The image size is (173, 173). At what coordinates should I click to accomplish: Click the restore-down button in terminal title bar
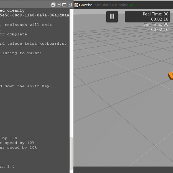pyautogui.click(x=53, y=5)
